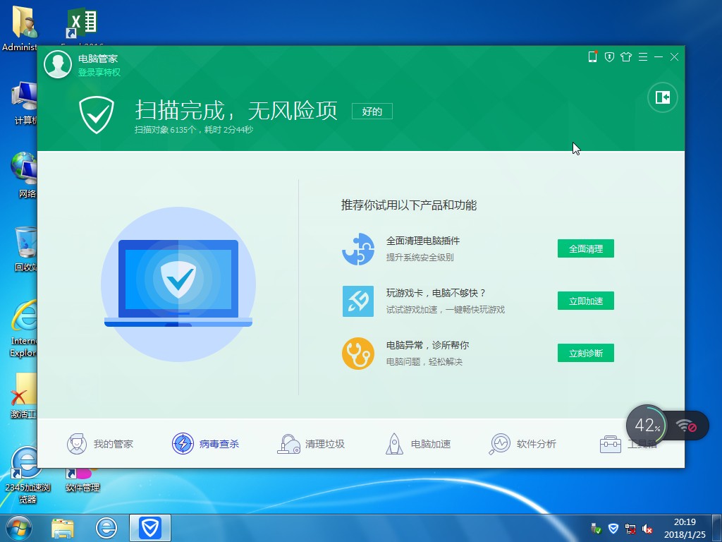Click the 42% memory acceleration ball
This screenshot has height=542, width=722.
click(647, 425)
